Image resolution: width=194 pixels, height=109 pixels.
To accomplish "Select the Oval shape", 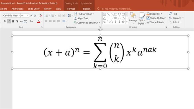I will point(119,14).
